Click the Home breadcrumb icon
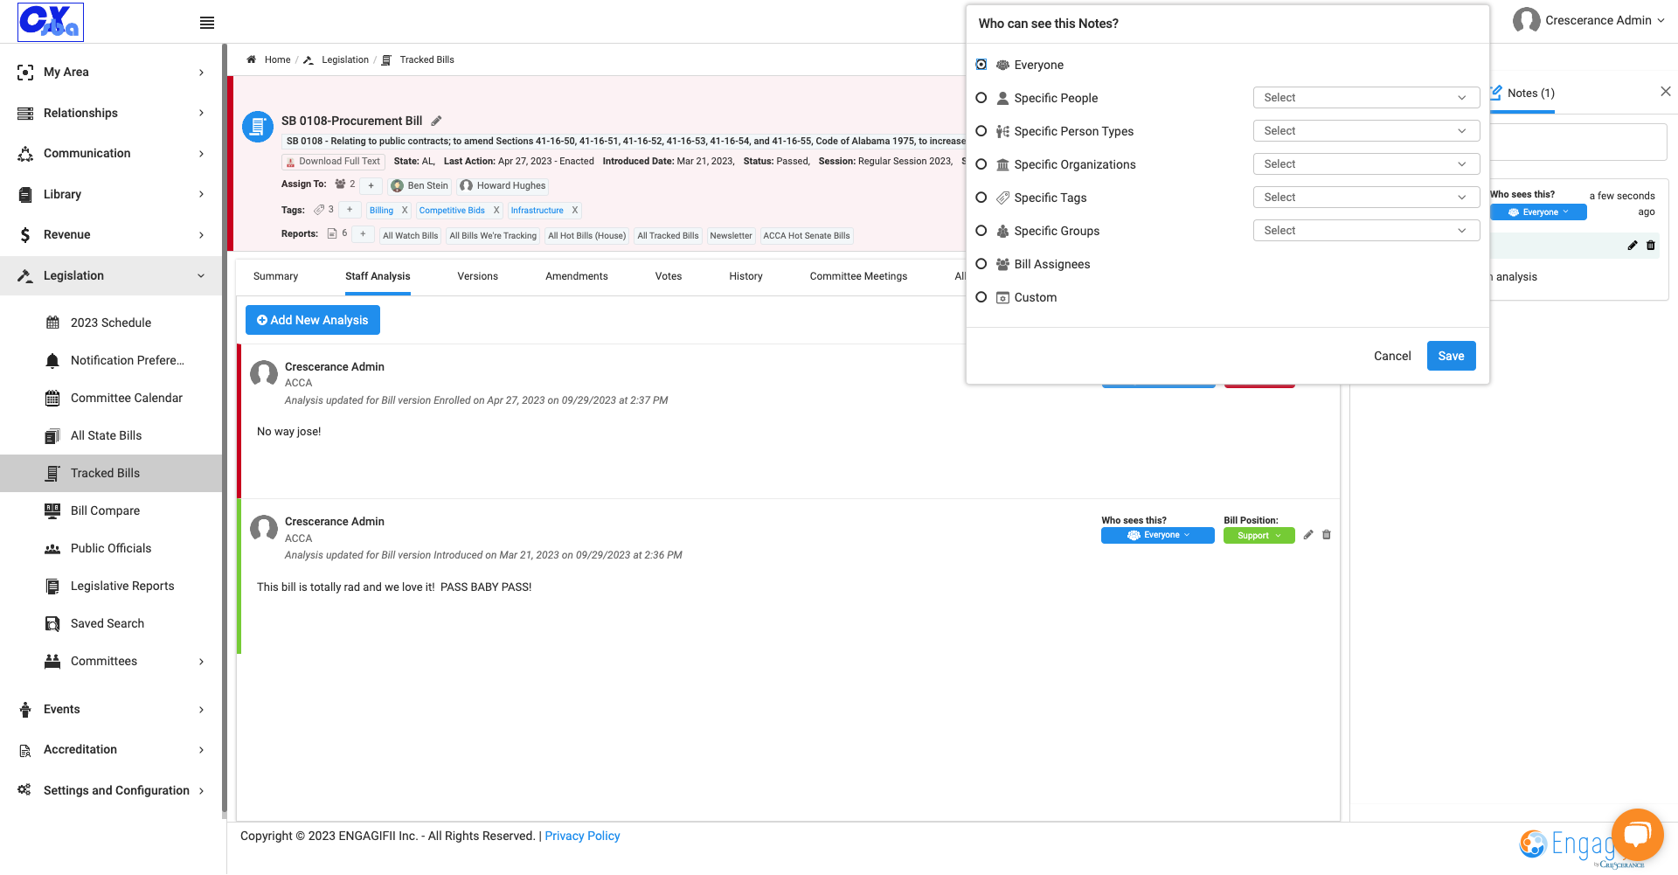Screen dimensions: 1678x875 [x=251, y=59]
